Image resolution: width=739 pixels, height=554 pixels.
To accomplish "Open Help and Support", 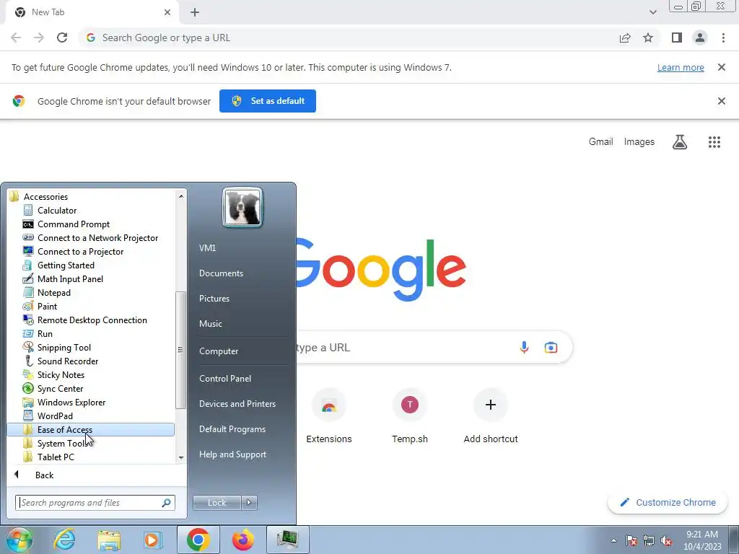I will [232, 454].
